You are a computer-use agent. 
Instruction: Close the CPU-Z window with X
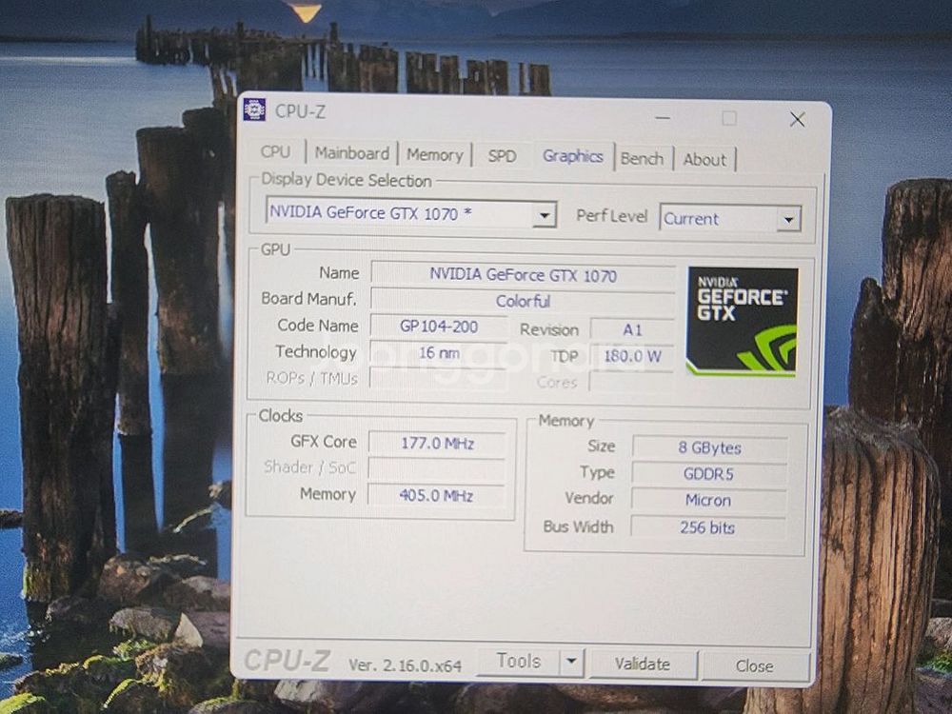click(x=797, y=120)
